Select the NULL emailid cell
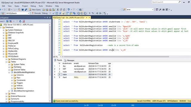Image resolution: width=191 pixels, height=107 pixels. coord(80,77)
